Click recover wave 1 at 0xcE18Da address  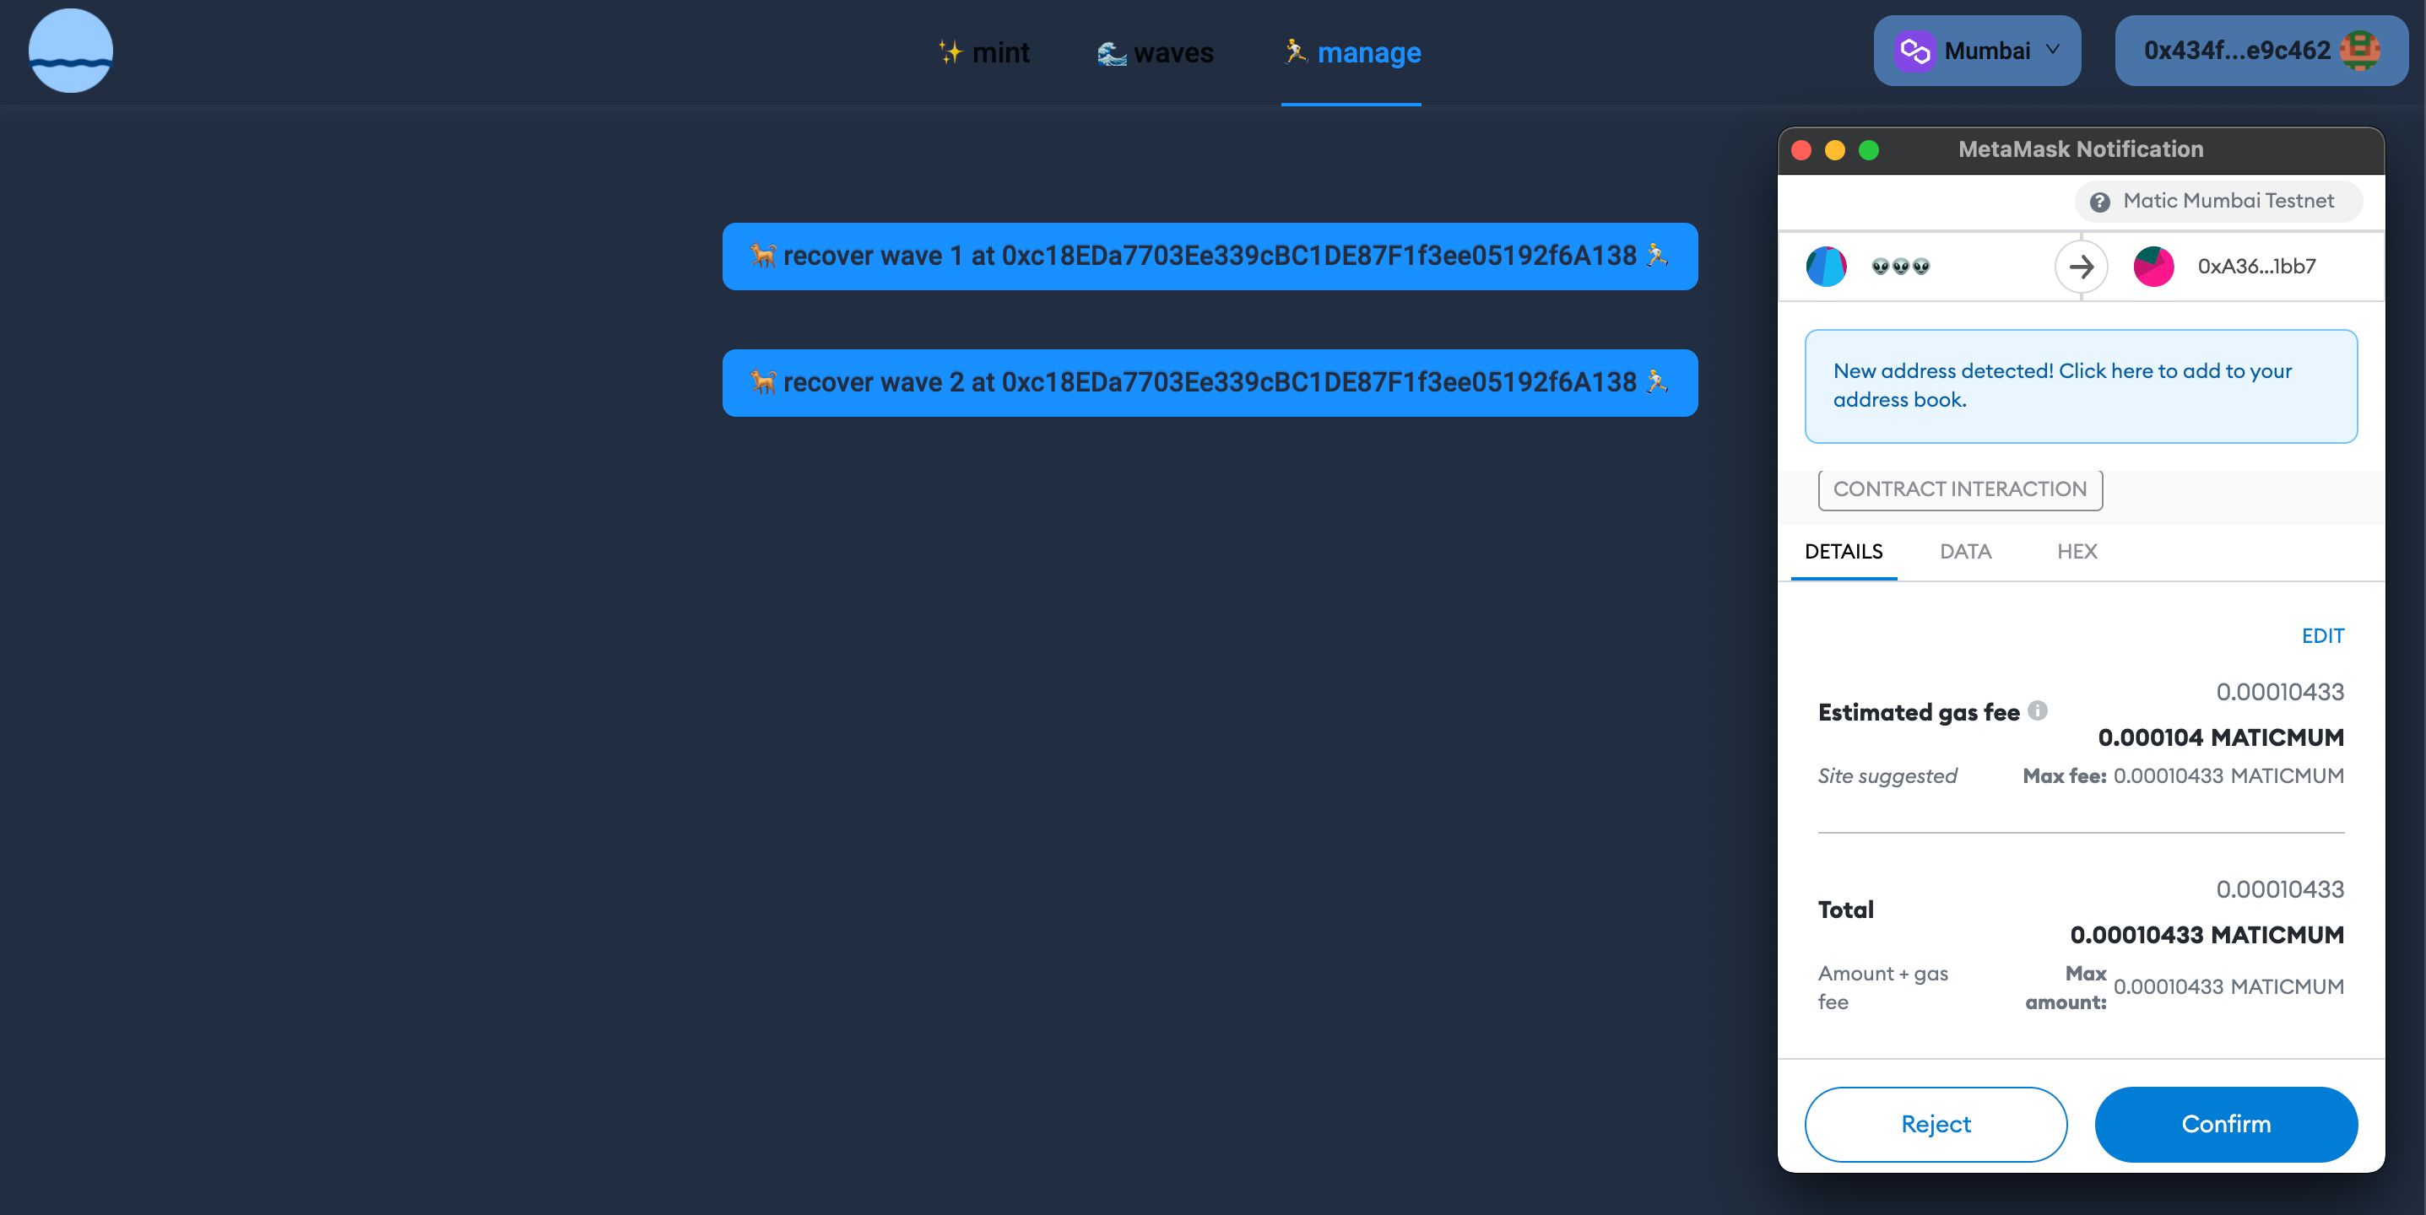pos(1209,256)
